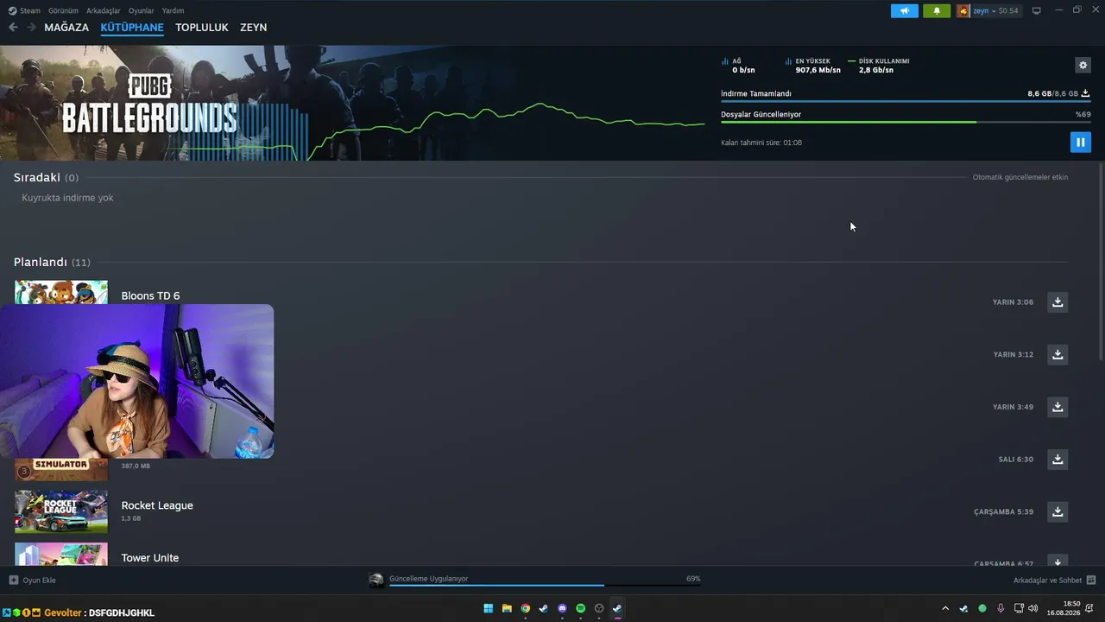
Task: Download Rocket League update now
Action: [x=1058, y=511]
